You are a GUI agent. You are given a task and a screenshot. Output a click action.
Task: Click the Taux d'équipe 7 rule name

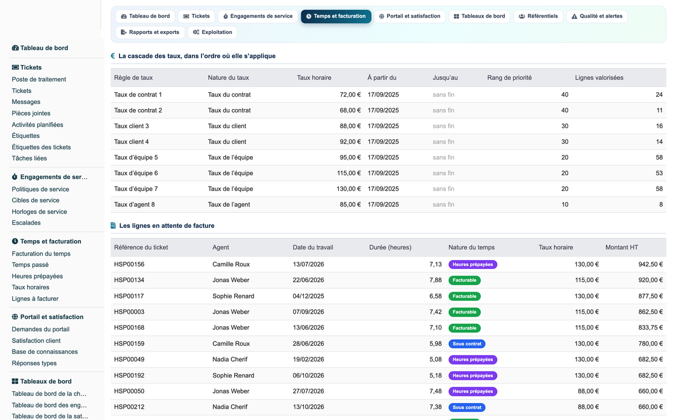[136, 189]
